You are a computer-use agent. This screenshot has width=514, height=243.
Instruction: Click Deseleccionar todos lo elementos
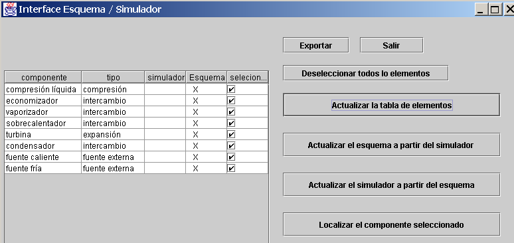(x=365, y=73)
